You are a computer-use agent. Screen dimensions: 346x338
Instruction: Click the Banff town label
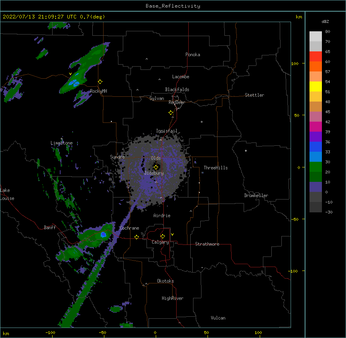[x=50, y=228]
